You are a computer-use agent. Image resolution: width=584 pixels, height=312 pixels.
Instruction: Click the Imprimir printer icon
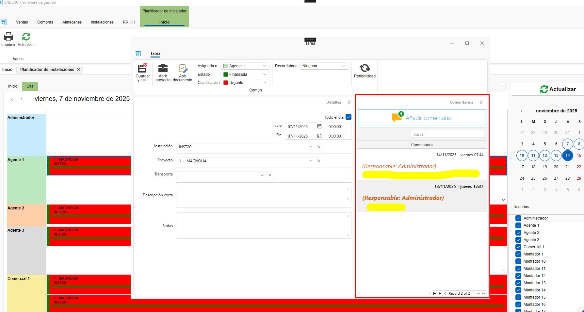(8, 37)
